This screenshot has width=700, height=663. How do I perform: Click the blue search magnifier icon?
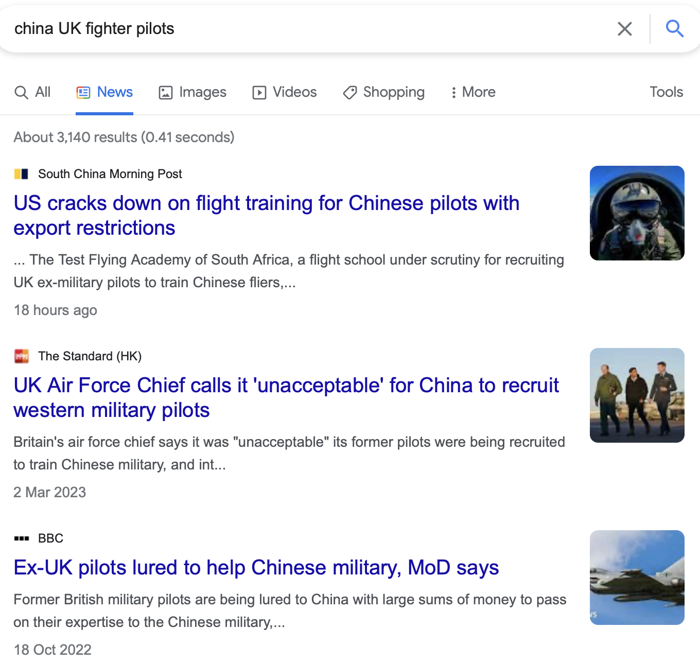674,29
